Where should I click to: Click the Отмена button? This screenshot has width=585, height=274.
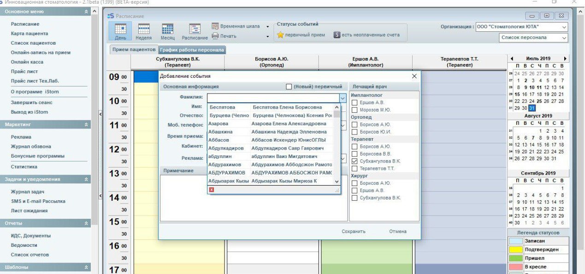397,232
